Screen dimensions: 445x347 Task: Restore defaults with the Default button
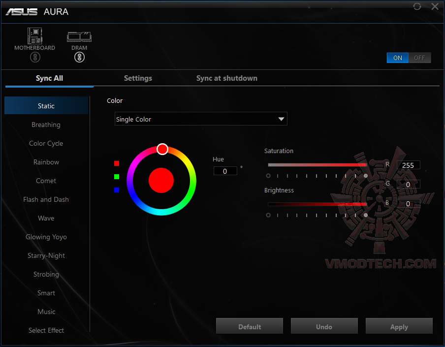coord(249,325)
